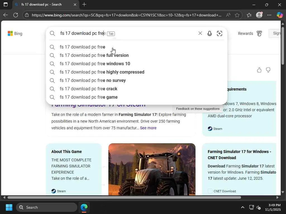286x214 pixels.
Task: Choose suggestion ending 'no survey'
Action: [136, 81]
